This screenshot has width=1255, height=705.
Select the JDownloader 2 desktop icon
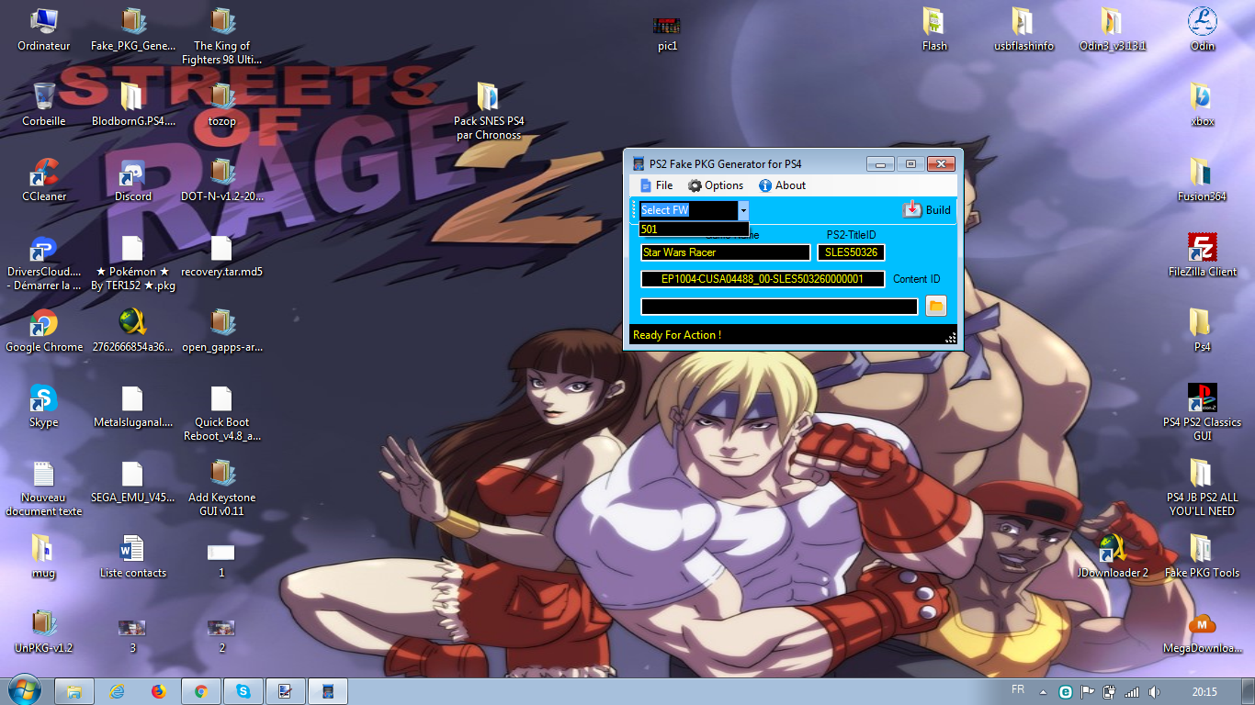coord(1112,549)
